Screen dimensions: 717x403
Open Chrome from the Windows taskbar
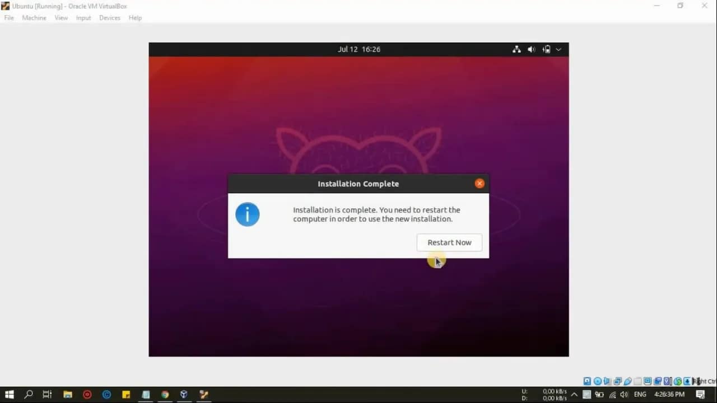tap(165, 395)
